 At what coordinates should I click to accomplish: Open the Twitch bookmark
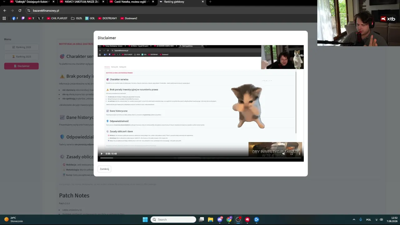(23, 18)
